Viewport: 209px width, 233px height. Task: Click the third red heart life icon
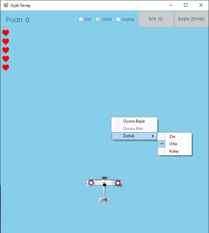(6, 50)
